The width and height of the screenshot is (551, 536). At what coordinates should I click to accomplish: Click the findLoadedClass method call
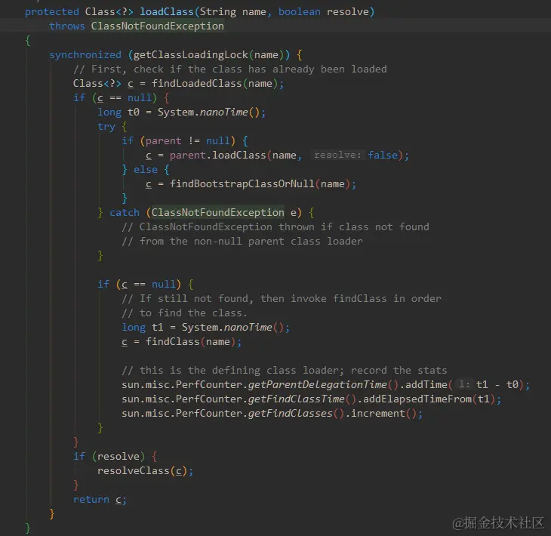pos(197,84)
